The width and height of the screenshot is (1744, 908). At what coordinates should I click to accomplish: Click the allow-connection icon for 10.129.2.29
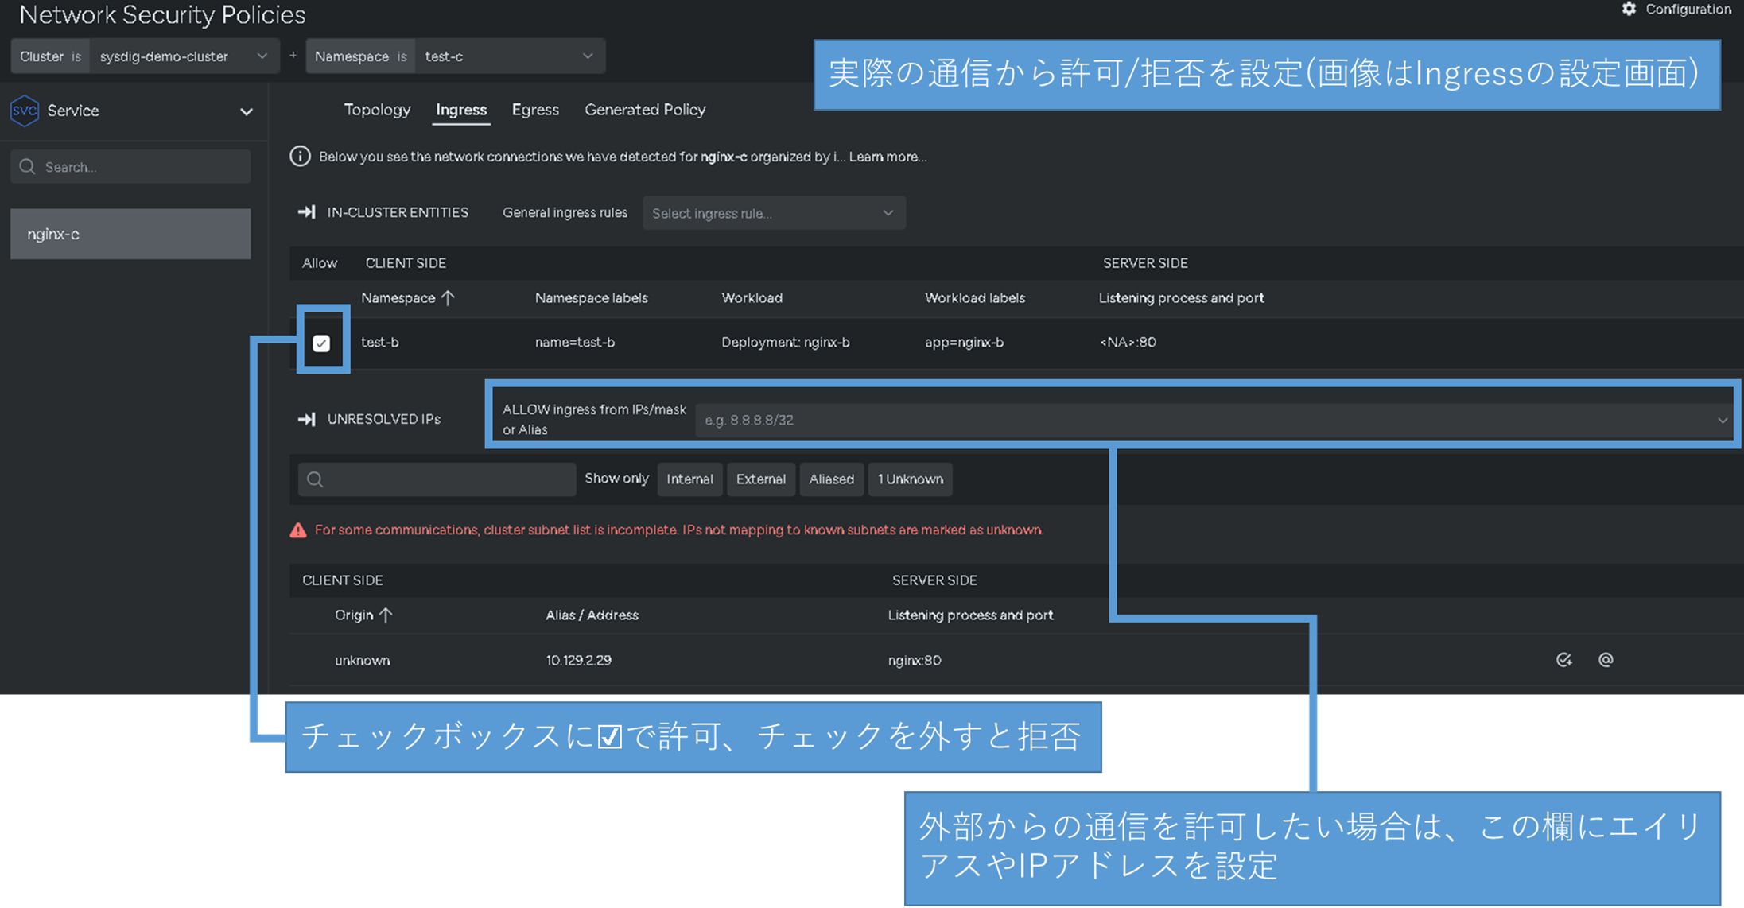point(1563,660)
